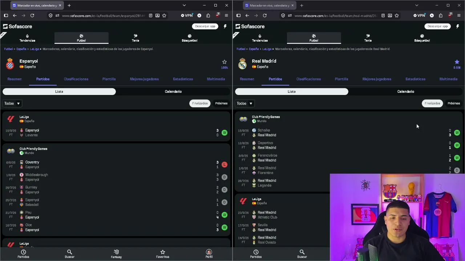Open the VPN panel in the Real Madrid window

point(420,16)
